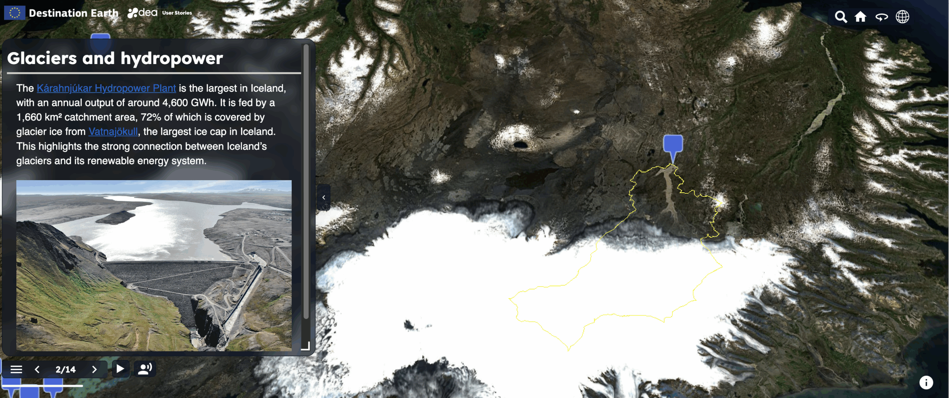Click the dam reservoir photo
The height and width of the screenshot is (398, 949).
pyautogui.click(x=154, y=265)
